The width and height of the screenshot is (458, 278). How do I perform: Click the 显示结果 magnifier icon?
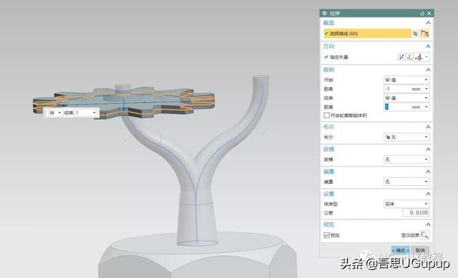coord(424,235)
